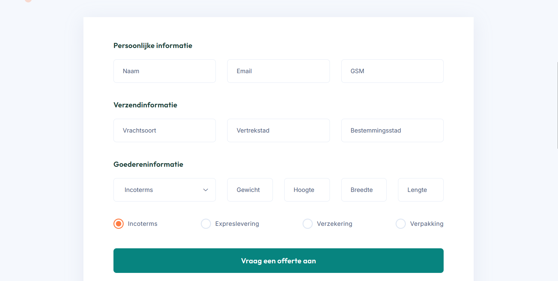Click the Lengte field

(421, 190)
